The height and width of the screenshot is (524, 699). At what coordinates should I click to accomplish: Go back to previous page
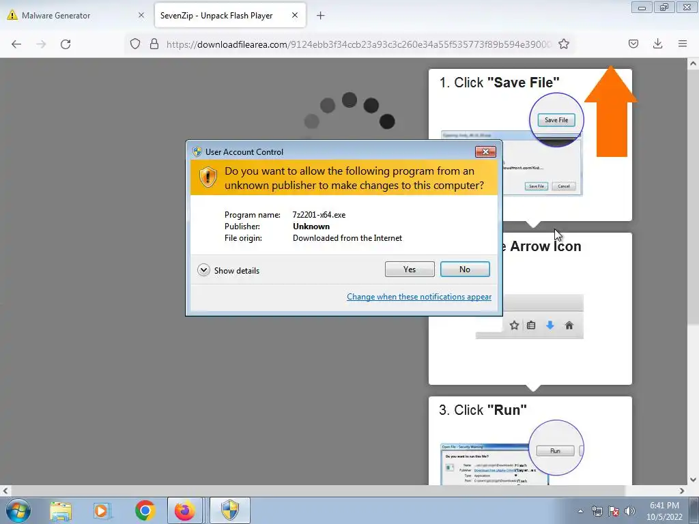16,44
